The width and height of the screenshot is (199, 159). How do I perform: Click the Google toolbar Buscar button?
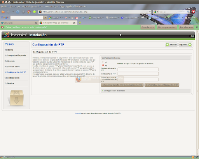point(54,17)
